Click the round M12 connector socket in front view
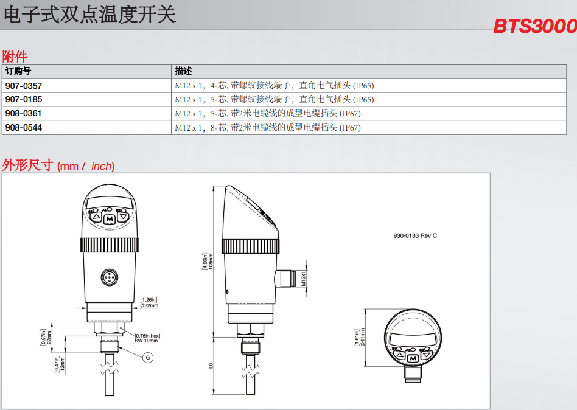 click(x=110, y=277)
